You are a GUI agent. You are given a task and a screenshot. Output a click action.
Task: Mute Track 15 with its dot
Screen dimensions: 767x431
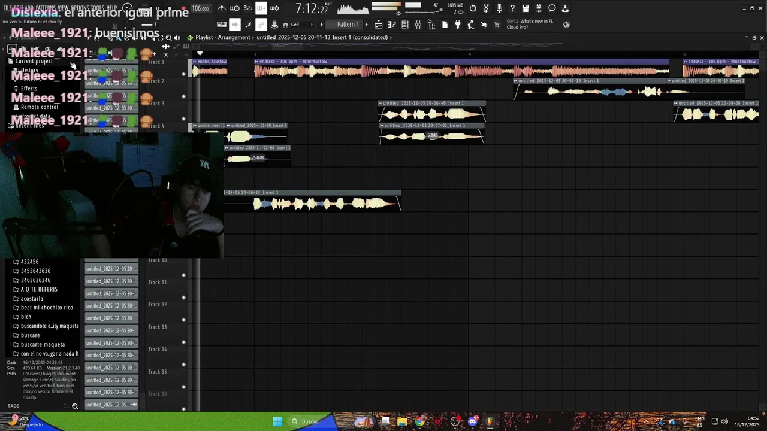click(x=183, y=387)
